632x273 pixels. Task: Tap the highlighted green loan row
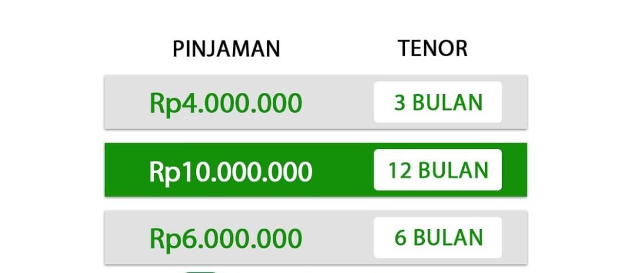315,170
